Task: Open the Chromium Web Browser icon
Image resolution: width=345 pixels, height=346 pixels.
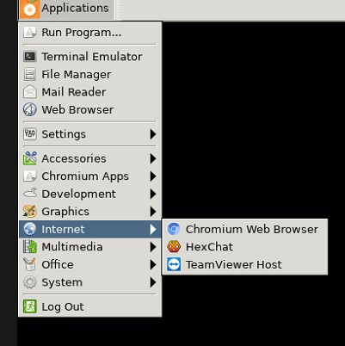Action: pos(174,229)
